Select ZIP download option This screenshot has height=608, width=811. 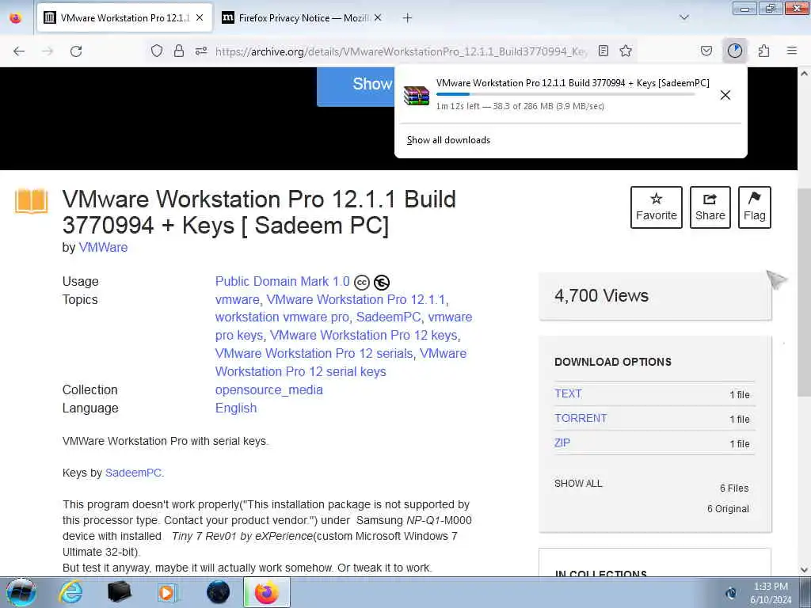562,443
